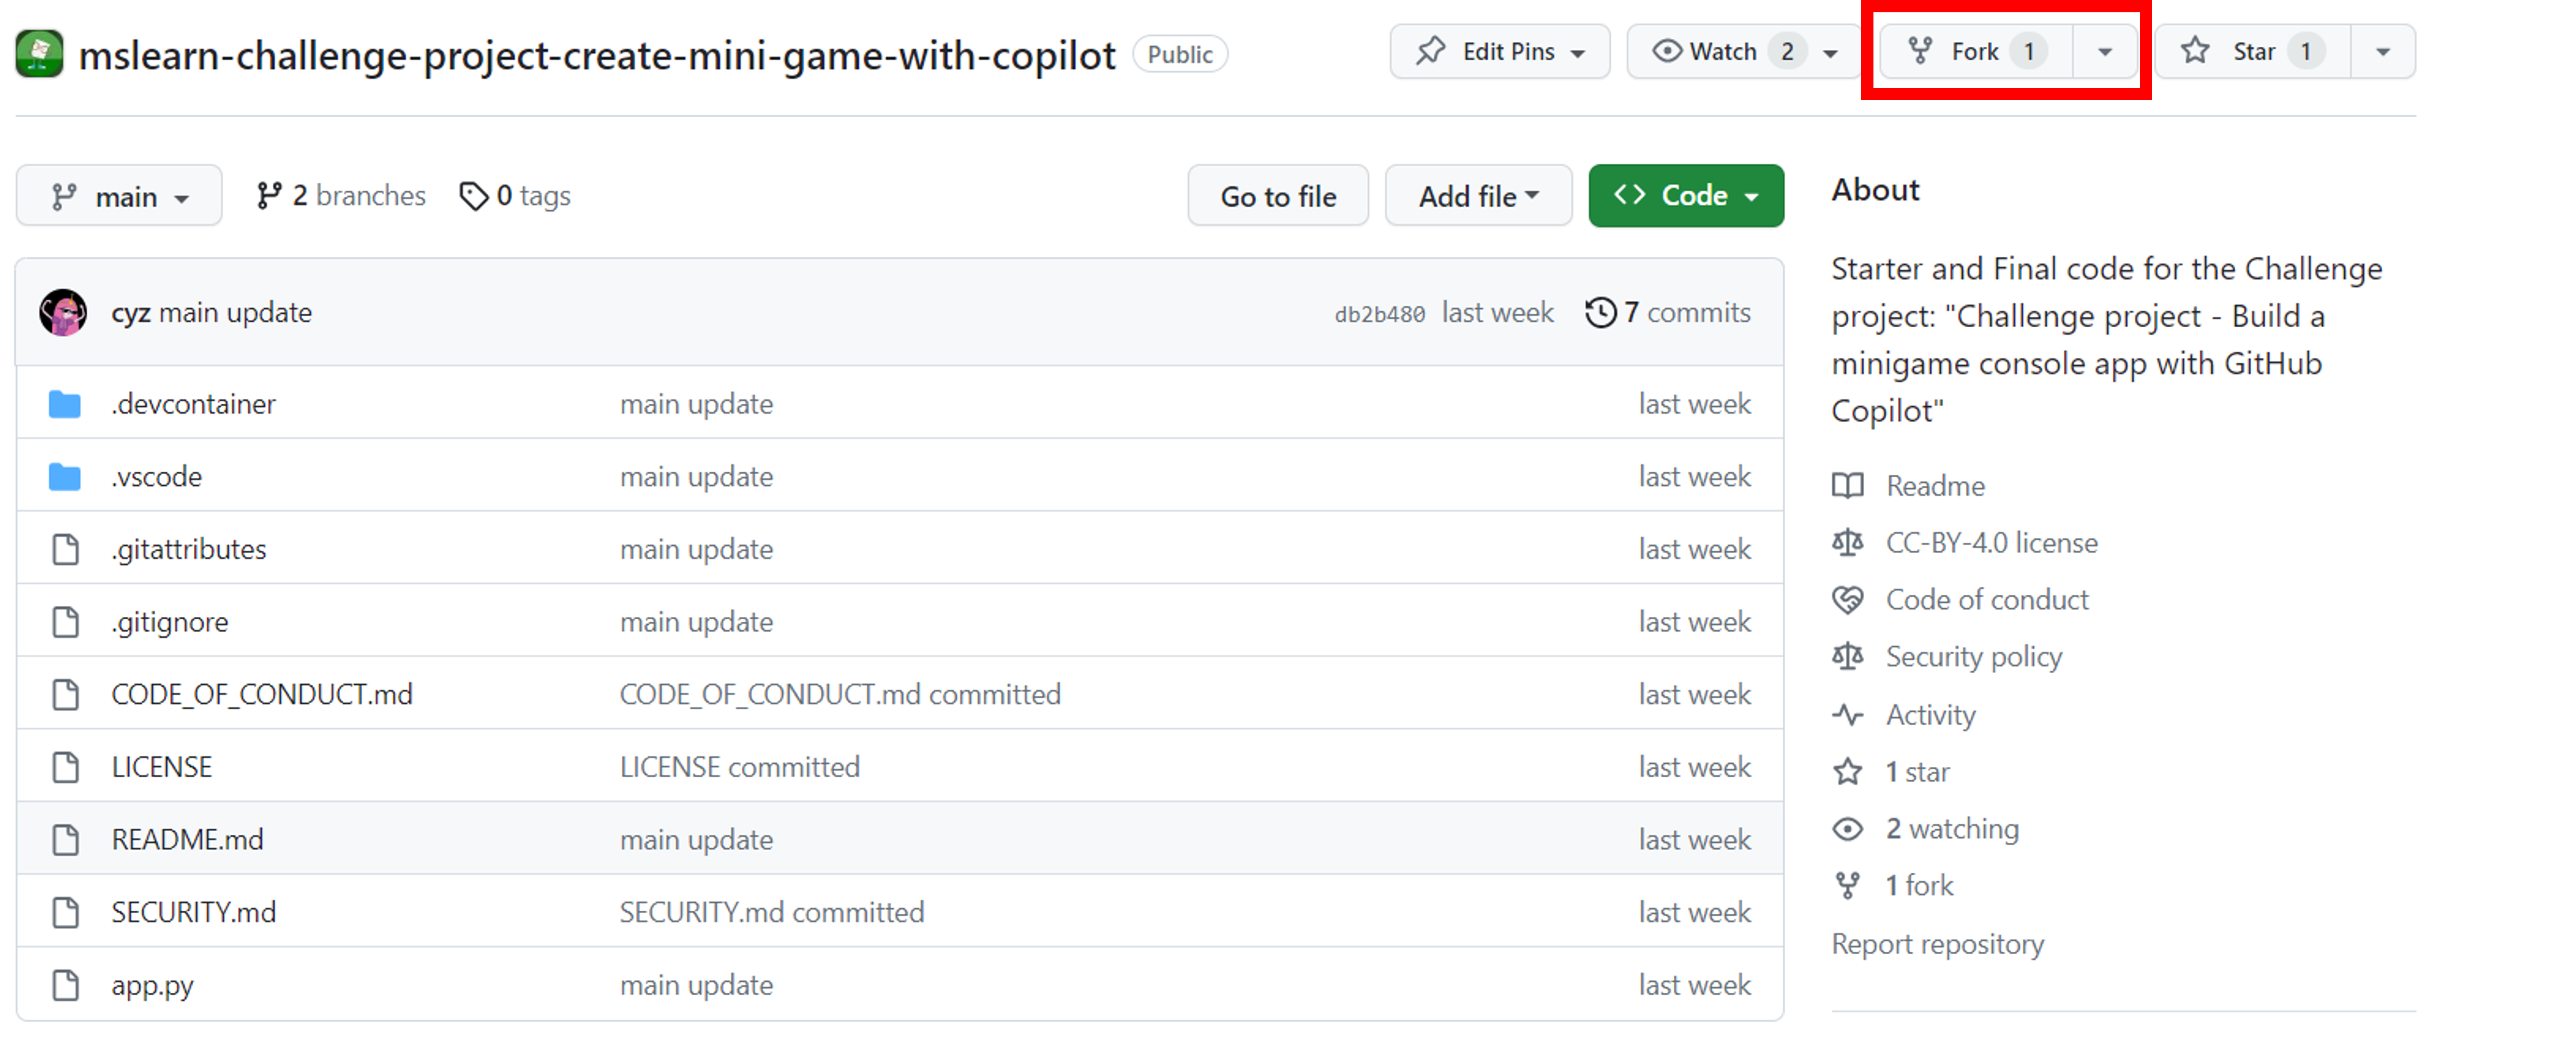Click Report repository link
Image resolution: width=2576 pixels, height=1039 pixels.
pos(1938,945)
